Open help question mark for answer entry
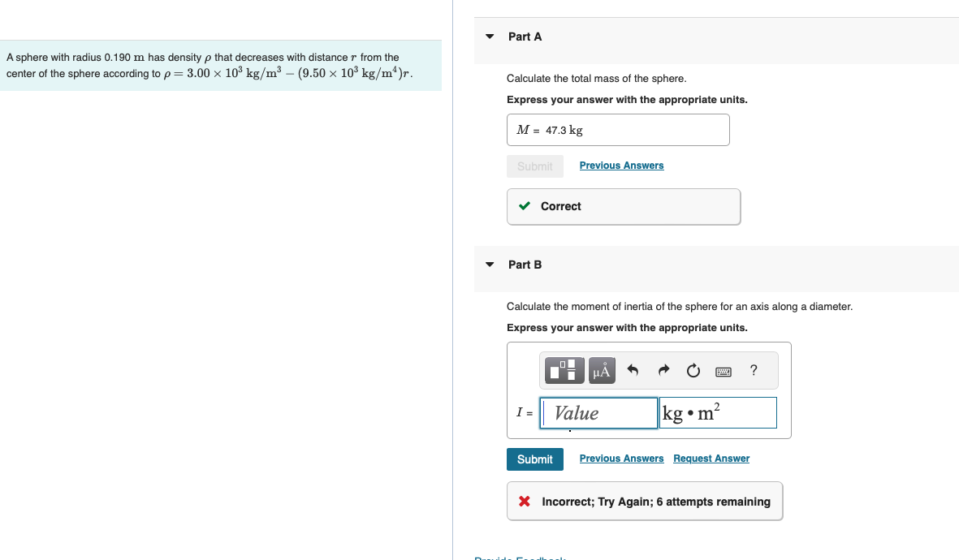Screen dimensions: 959x560 coord(754,370)
